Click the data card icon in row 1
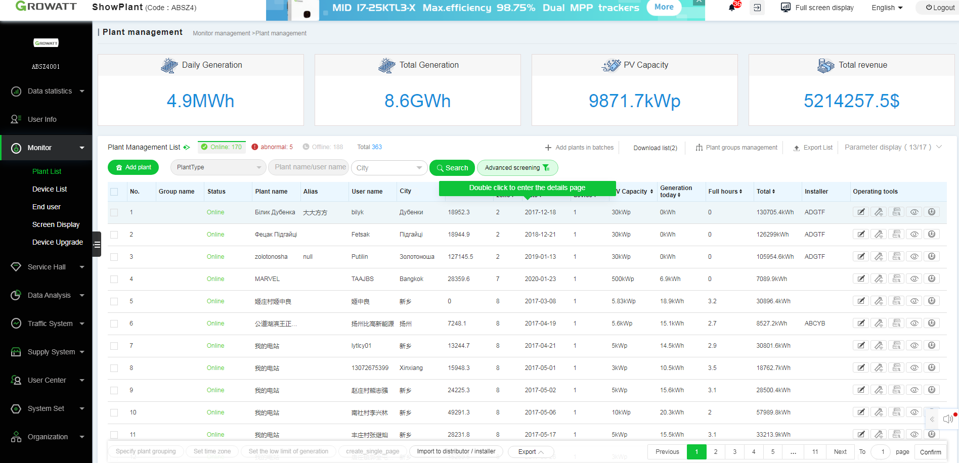The height and width of the screenshot is (463, 959). tap(896, 212)
